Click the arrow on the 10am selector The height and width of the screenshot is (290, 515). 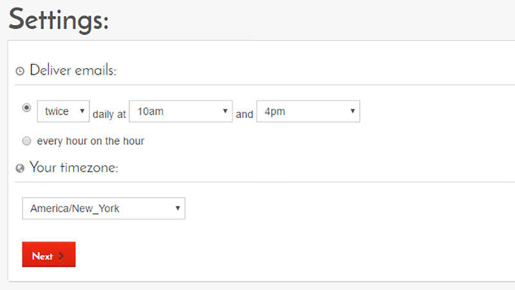pyautogui.click(x=225, y=111)
